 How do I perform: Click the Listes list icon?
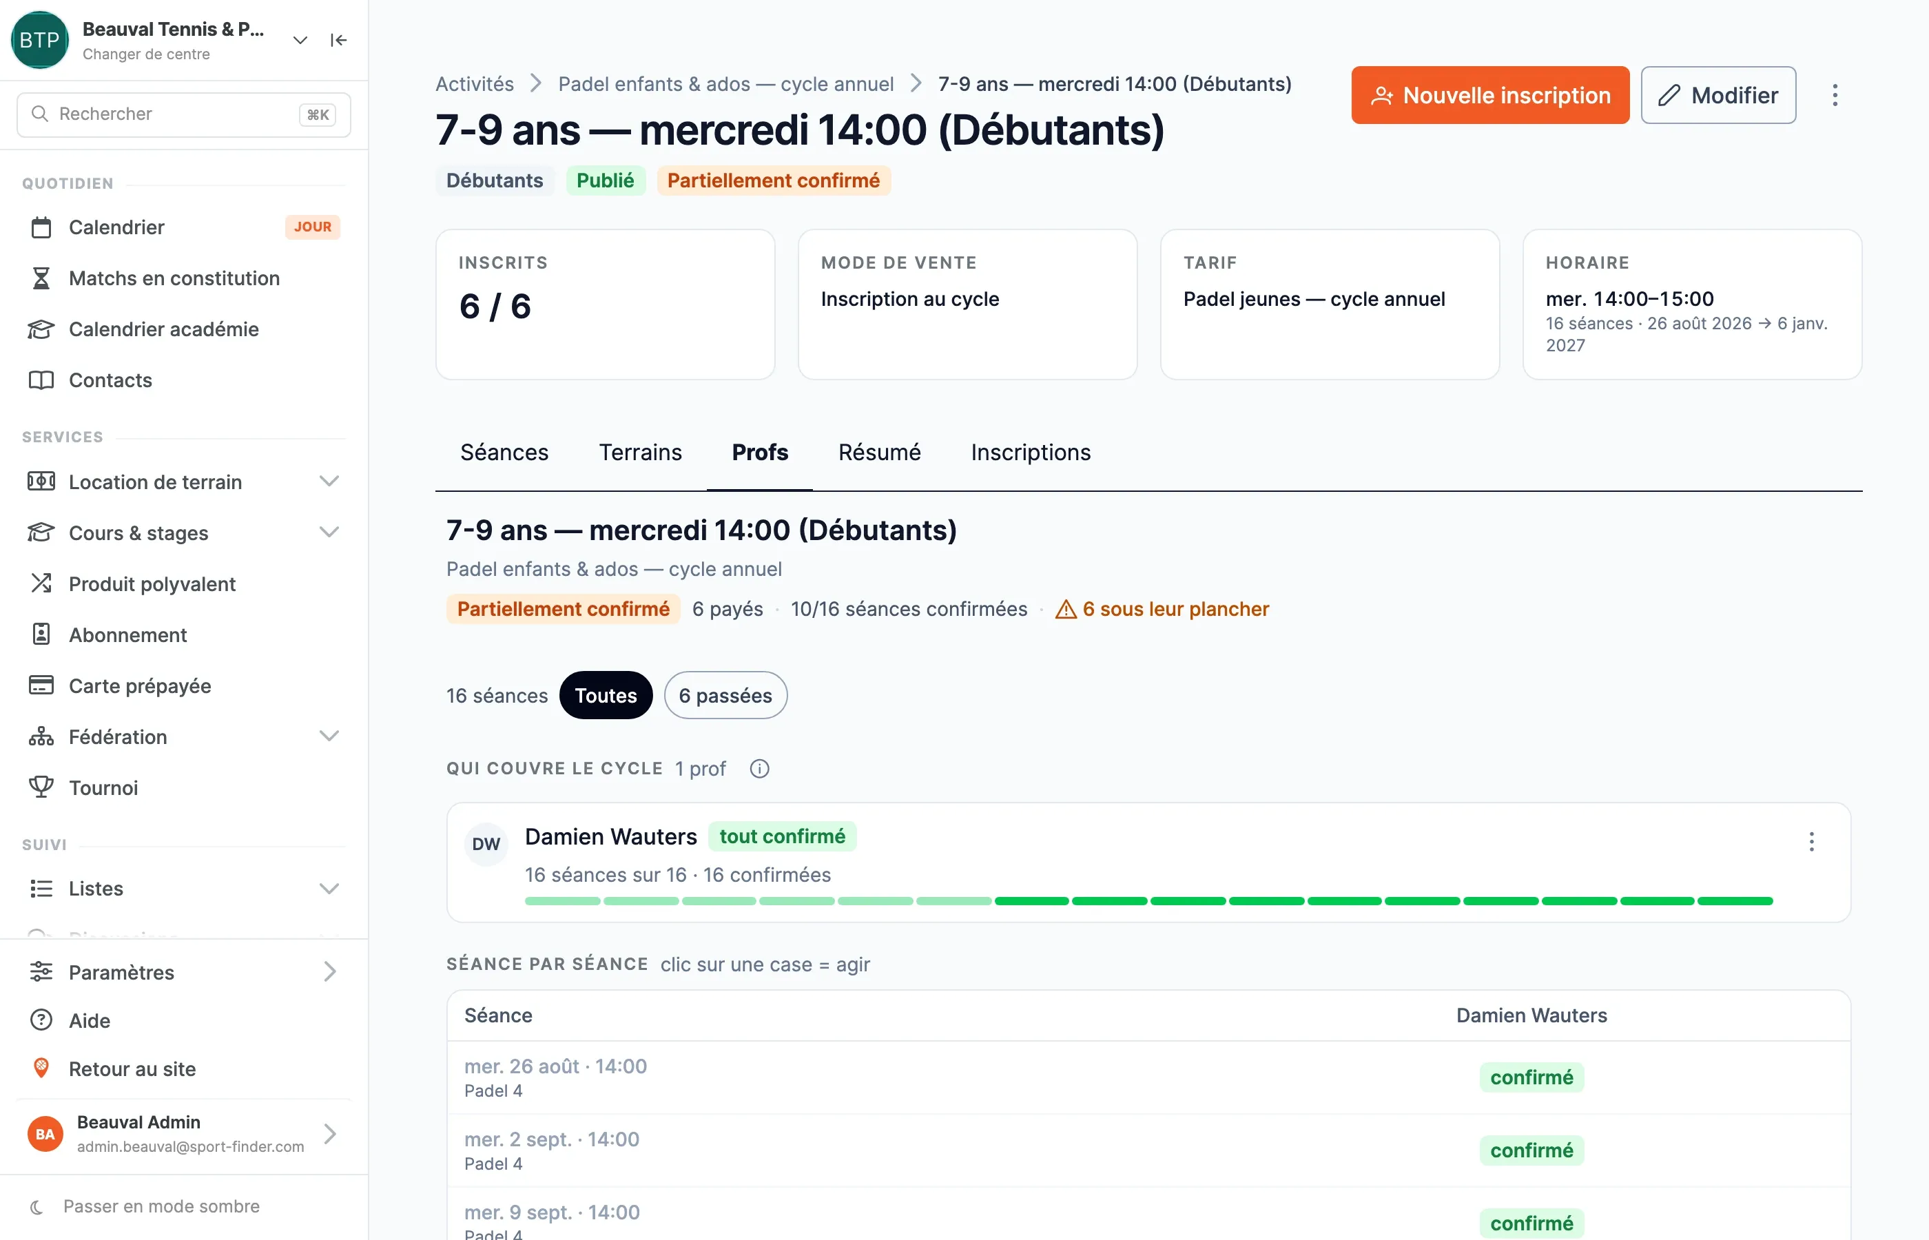point(41,889)
